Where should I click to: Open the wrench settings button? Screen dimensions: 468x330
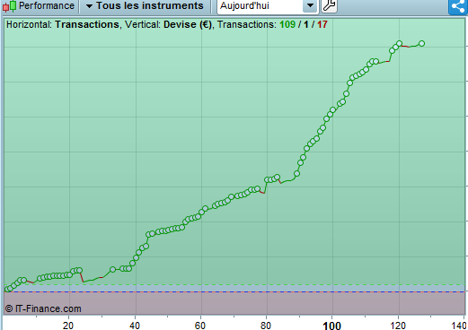[x=329, y=5]
